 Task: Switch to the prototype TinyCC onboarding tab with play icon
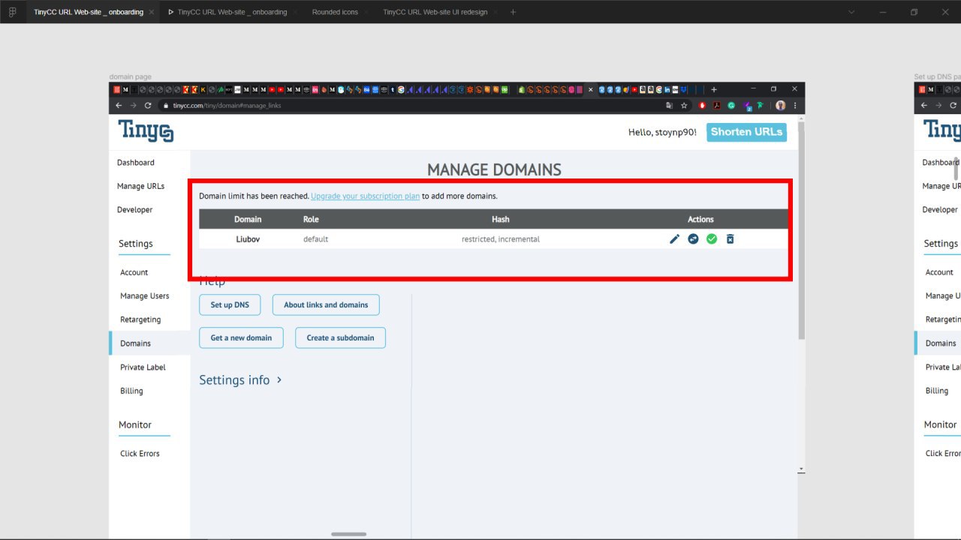click(x=227, y=12)
